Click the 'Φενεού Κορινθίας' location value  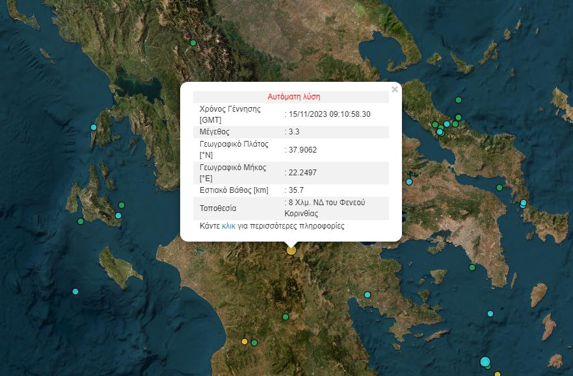click(325, 208)
